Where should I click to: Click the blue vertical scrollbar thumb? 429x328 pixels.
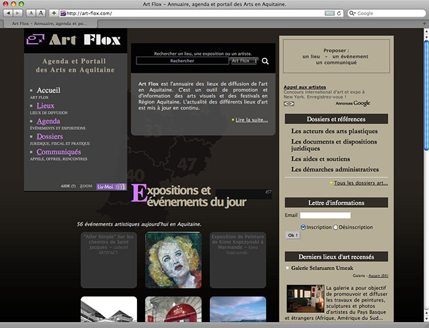pyautogui.click(x=426, y=95)
